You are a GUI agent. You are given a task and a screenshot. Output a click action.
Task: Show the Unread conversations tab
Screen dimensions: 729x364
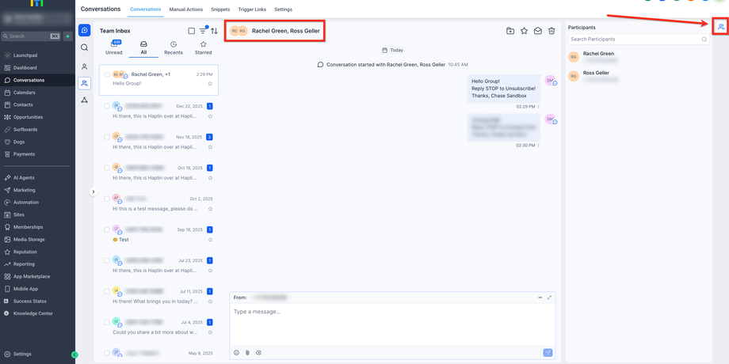pyautogui.click(x=114, y=47)
